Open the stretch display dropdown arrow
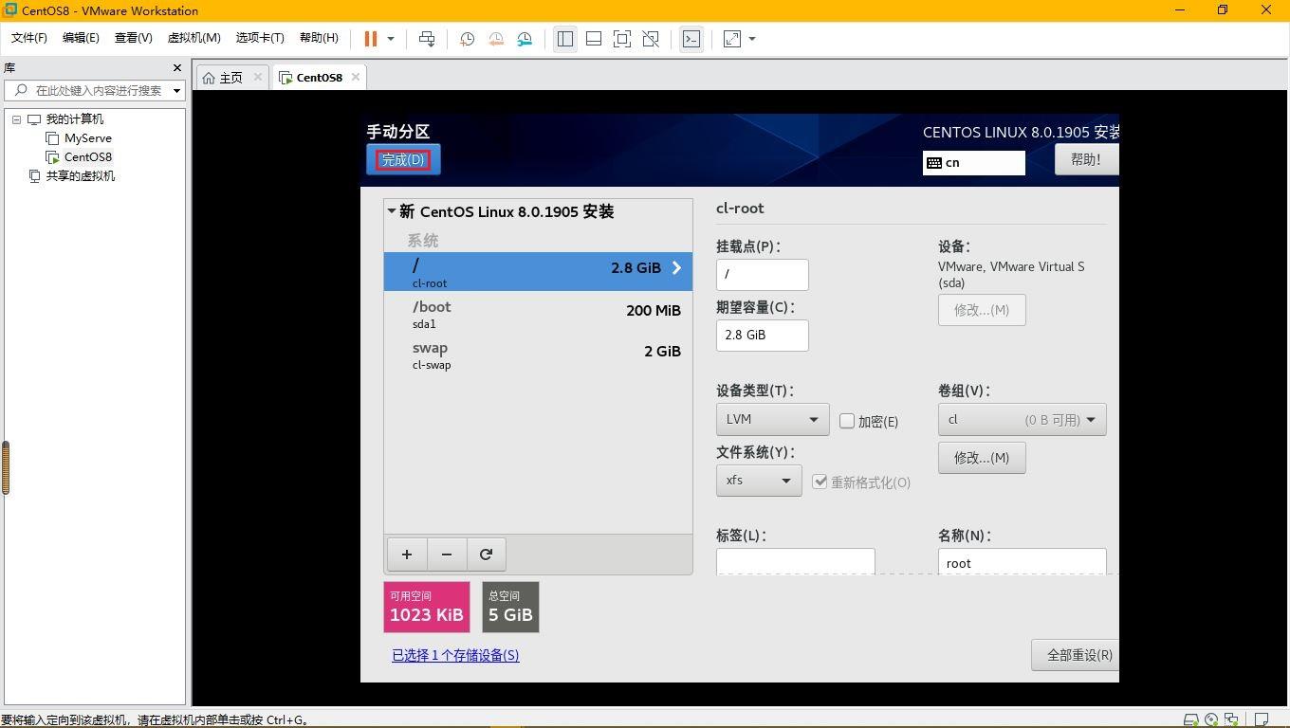1290x728 pixels. (x=752, y=39)
